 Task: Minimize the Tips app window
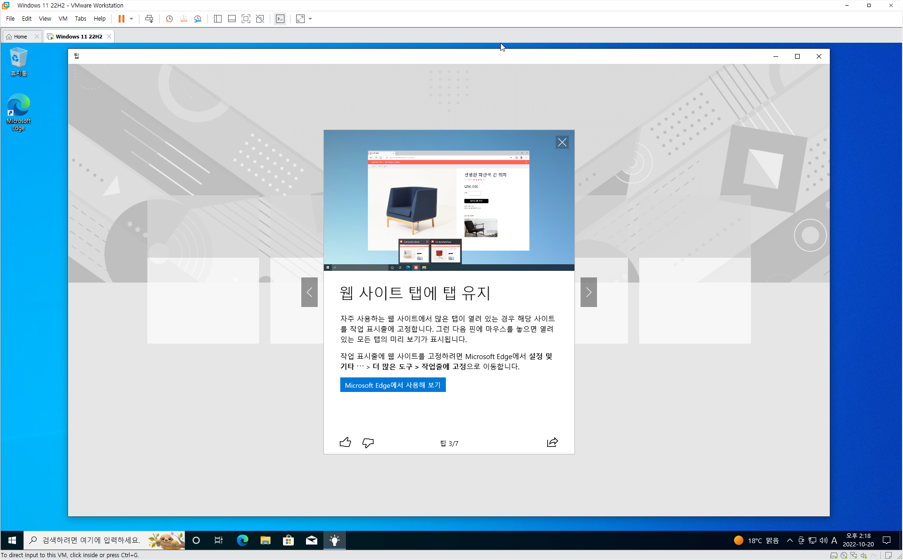(x=776, y=56)
